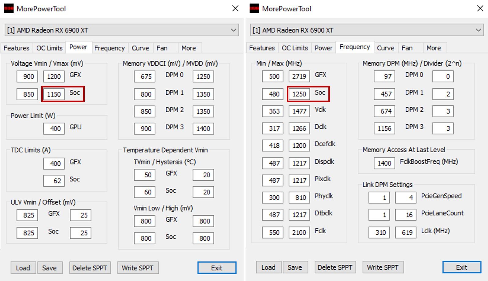Viewport: 488px width, 281px height.
Task: Click Delete SPPT in left window
Action: click(x=90, y=268)
